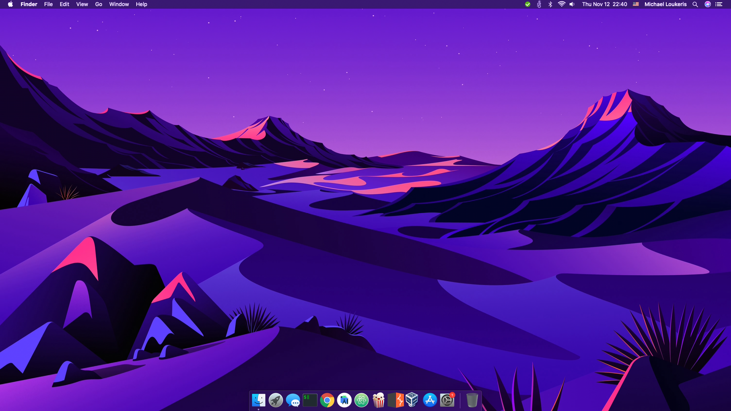
Task: Open Android Studio in the dock
Action: click(x=344, y=400)
